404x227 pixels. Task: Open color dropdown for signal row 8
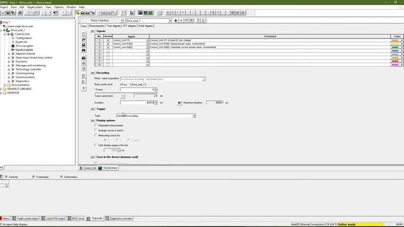click(x=401, y=65)
